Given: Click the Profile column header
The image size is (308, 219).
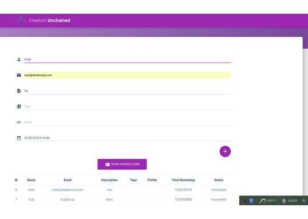Looking at the screenshot, I should [x=152, y=180].
